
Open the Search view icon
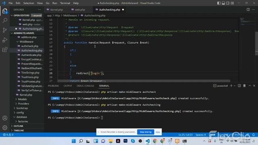[5, 21]
